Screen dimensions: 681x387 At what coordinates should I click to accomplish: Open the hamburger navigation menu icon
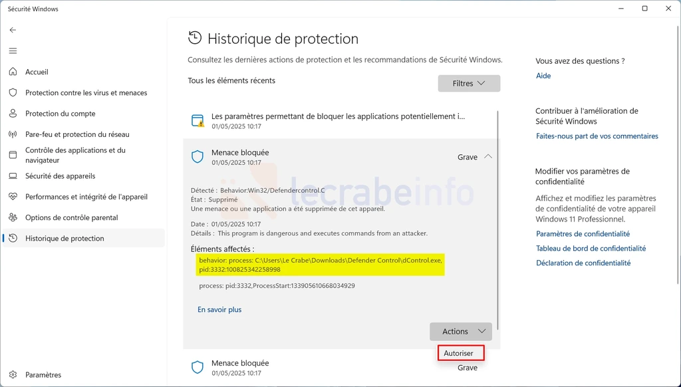[13, 51]
